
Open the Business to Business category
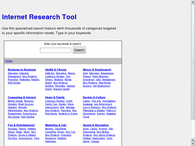[22, 70]
